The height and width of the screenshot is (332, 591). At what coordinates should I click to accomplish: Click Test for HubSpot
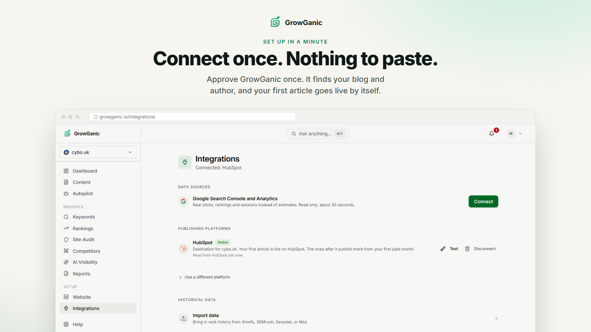click(454, 249)
